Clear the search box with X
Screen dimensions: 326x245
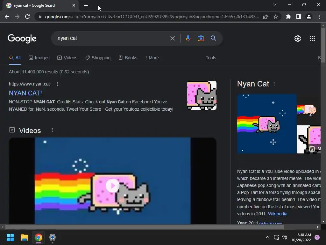[172, 38]
